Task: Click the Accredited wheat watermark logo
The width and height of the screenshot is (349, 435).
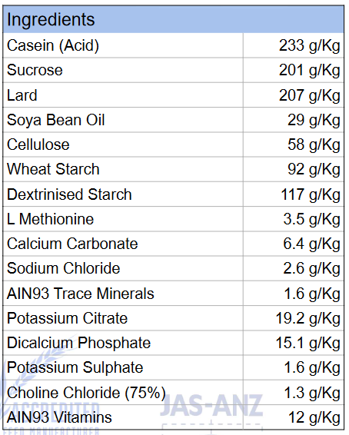Action: [50, 394]
